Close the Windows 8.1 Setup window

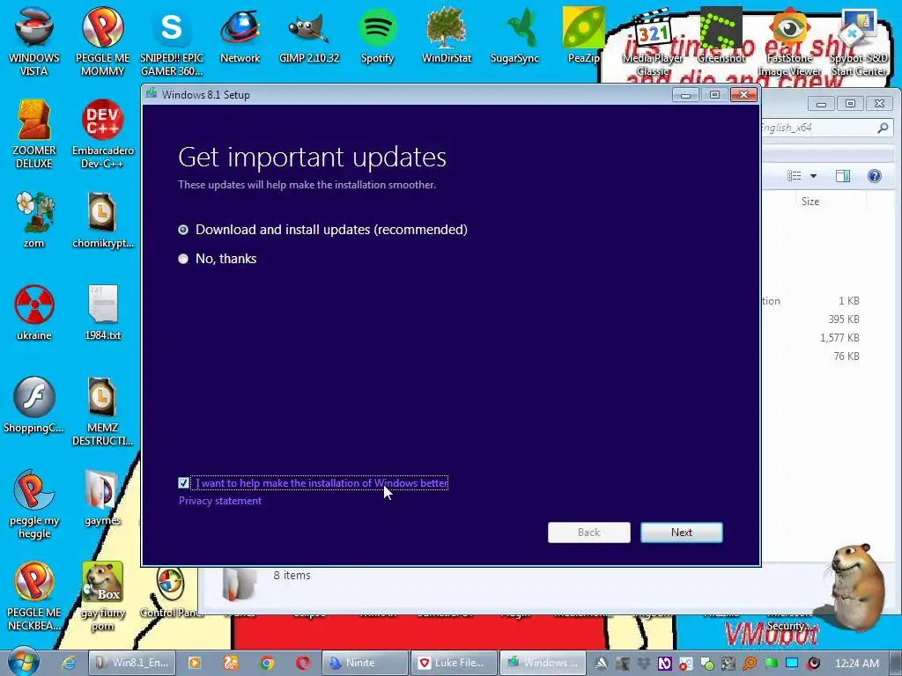coord(743,95)
